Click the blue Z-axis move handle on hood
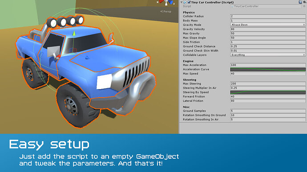This screenshot has width=307, height=172. [x=87, y=57]
